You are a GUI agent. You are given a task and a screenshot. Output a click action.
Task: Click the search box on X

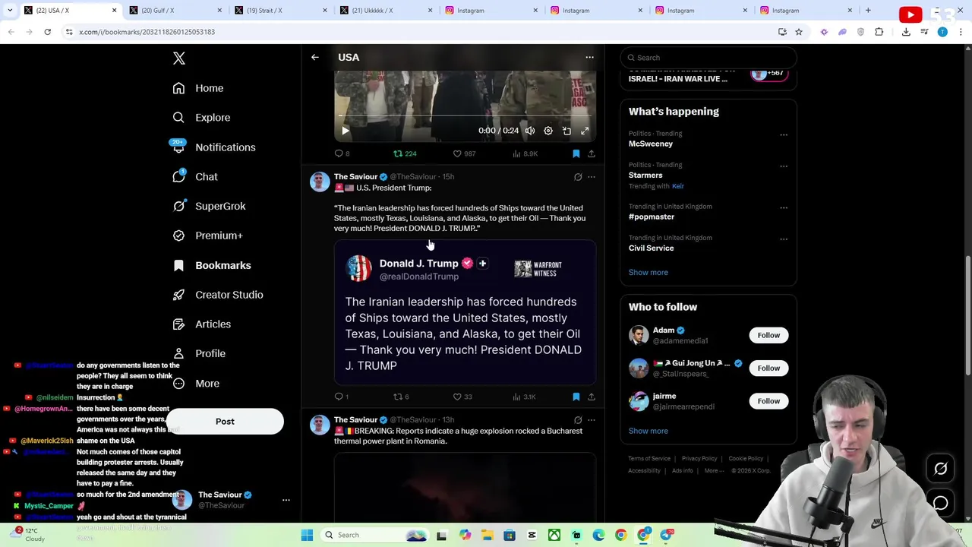708,58
